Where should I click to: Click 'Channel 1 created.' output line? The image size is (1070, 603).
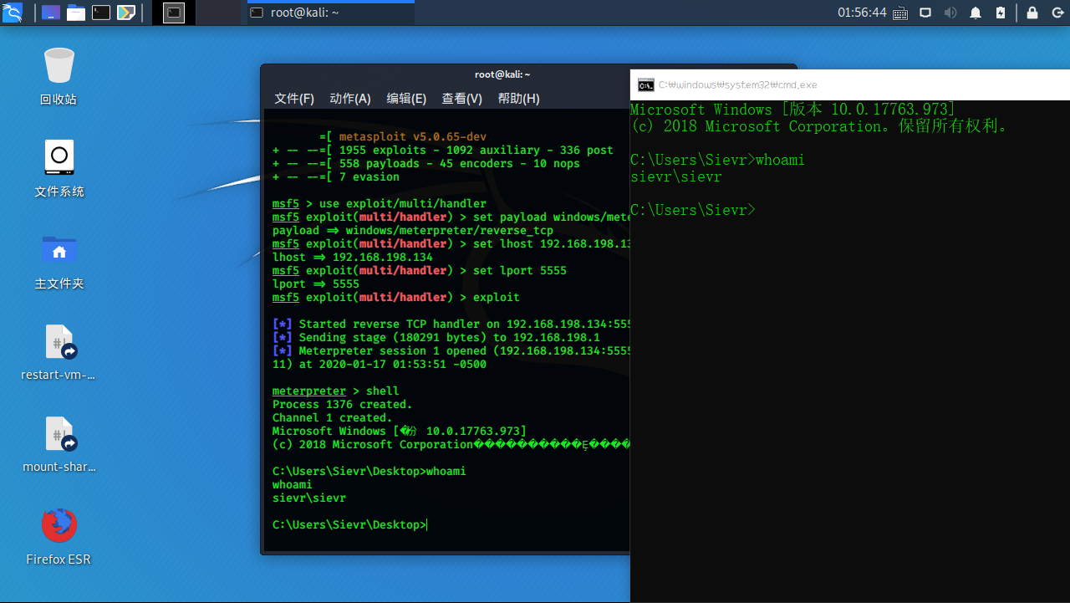click(x=333, y=418)
